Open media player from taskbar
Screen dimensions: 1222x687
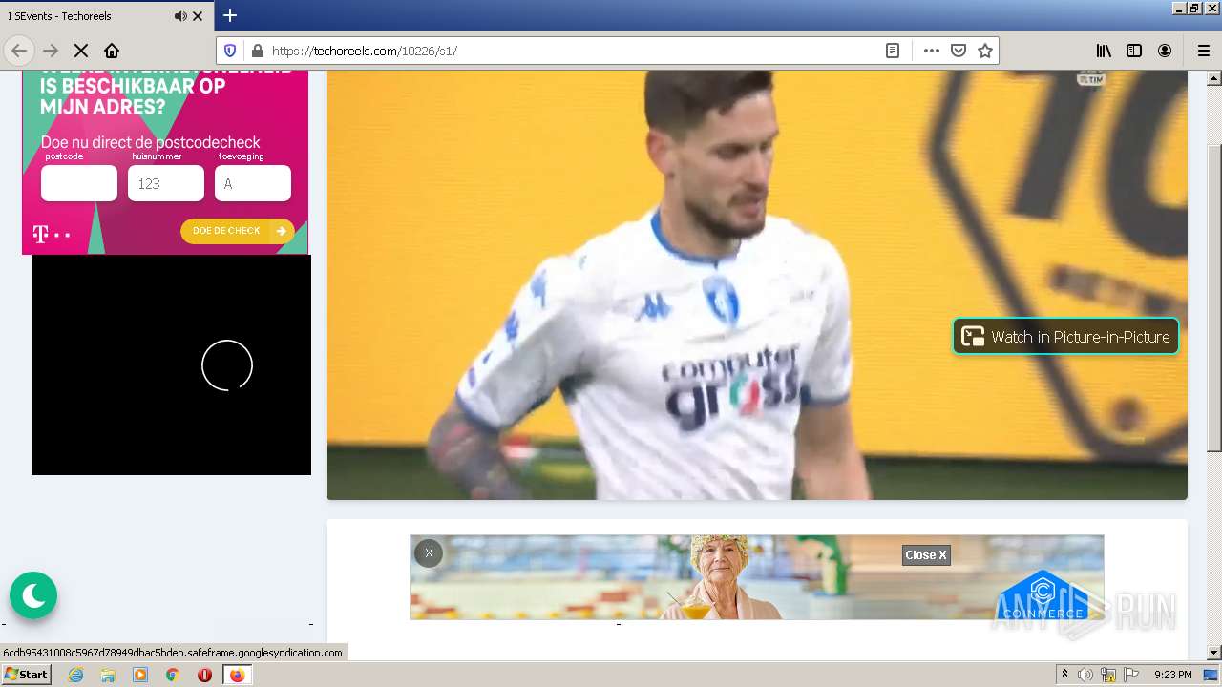[140, 675]
